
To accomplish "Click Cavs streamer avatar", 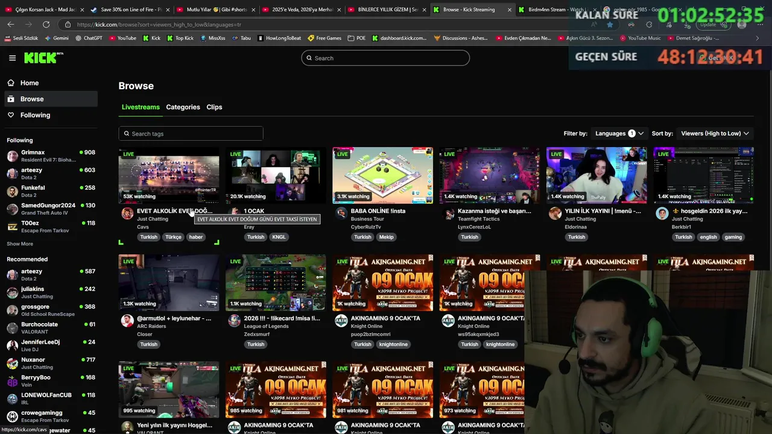I will tap(127, 213).
